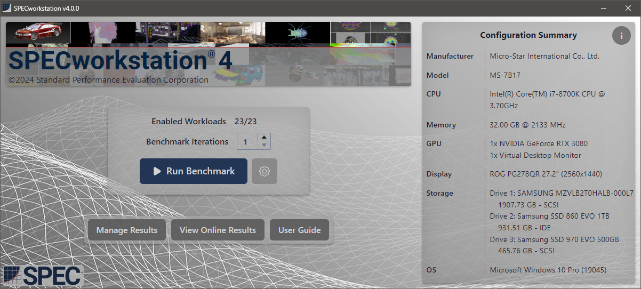641x289 pixels.
Task: Click the interior room image in banner
Action: tap(233, 33)
